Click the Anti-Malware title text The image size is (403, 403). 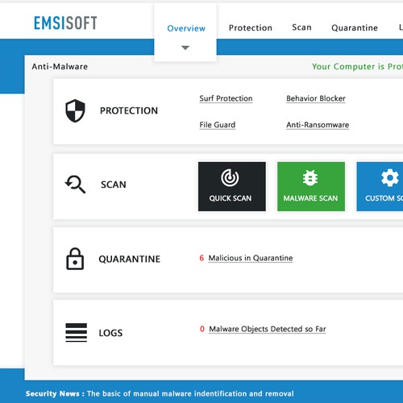(x=60, y=66)
